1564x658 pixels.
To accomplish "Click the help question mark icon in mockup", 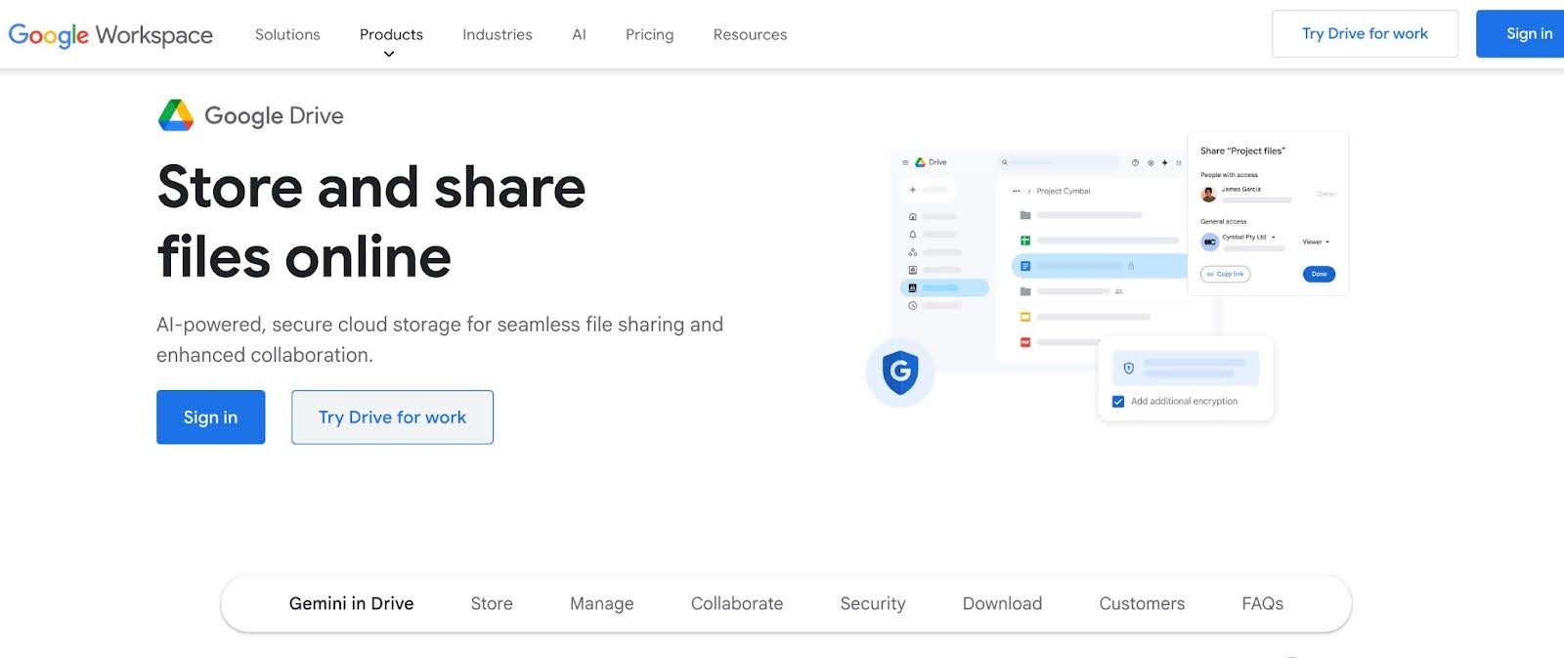I will 1135,162.
